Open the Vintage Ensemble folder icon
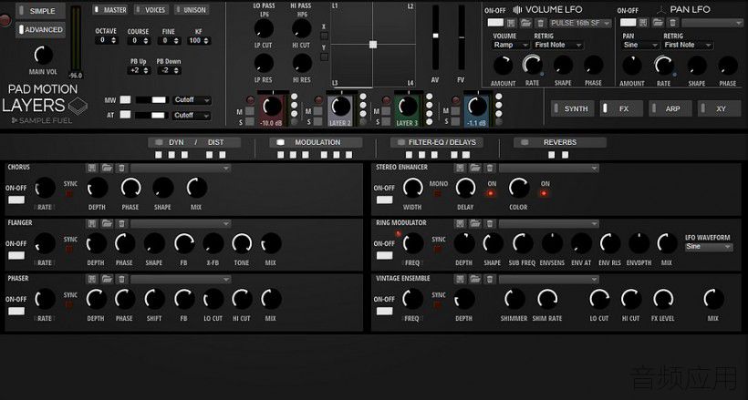Viewport: 748px width, 400px height. tap(474, 280)
